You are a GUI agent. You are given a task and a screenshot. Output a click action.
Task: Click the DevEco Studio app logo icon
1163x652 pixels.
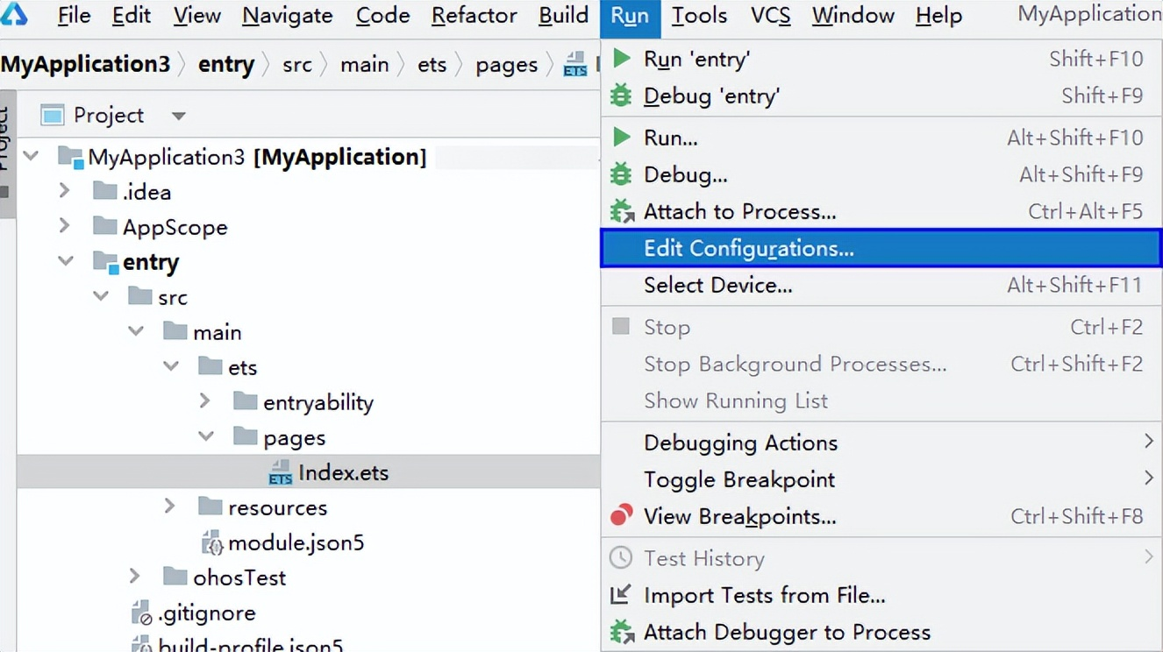tap(15, 13)
